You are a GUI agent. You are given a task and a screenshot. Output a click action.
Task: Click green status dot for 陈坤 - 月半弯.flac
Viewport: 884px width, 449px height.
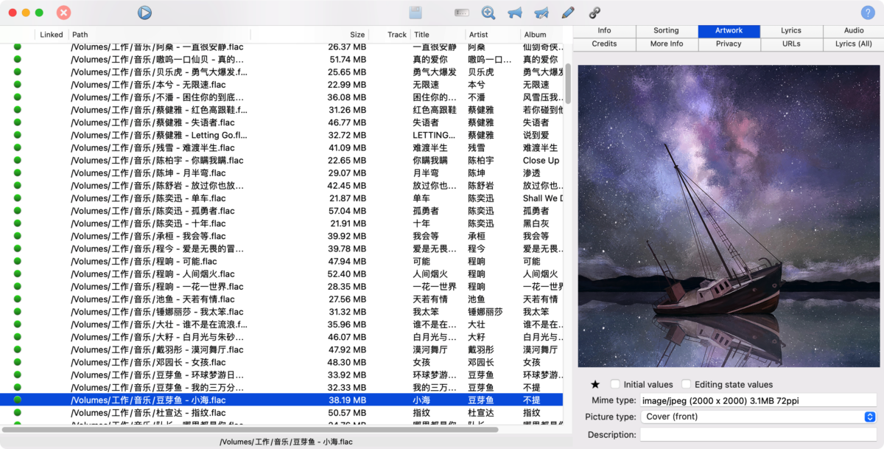[17, 173]
